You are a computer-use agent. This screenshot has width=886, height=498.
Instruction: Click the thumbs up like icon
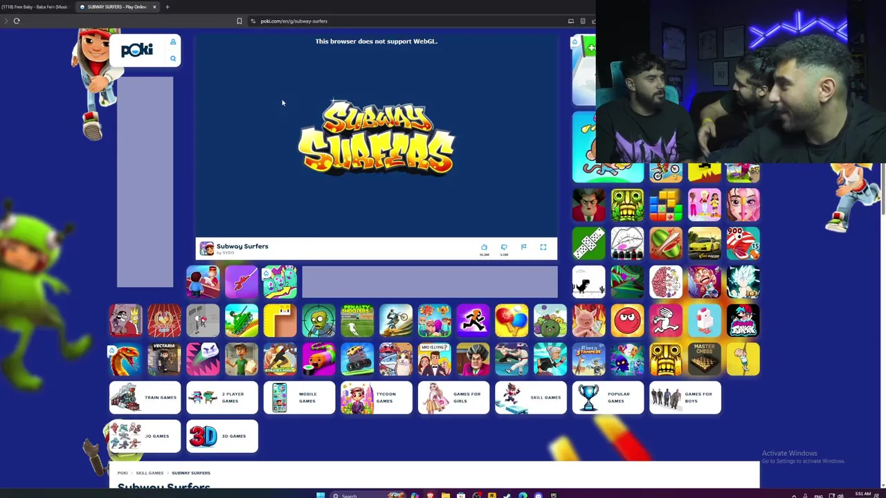[484, 247]
